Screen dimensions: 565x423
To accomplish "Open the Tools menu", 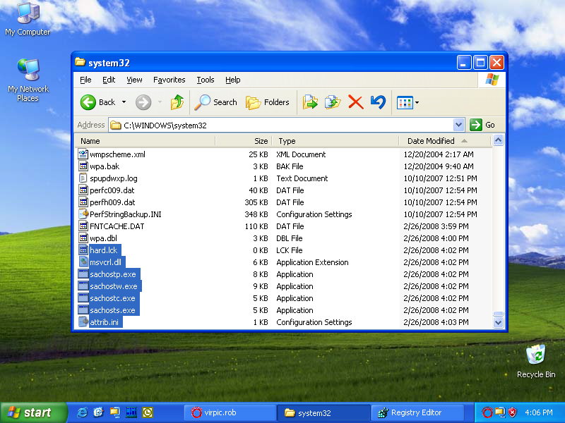I will [x=206, y=80].
